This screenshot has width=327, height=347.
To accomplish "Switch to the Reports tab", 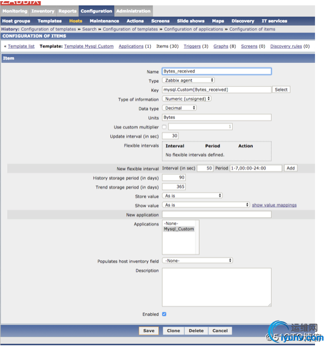I will (x=67, y=11).
